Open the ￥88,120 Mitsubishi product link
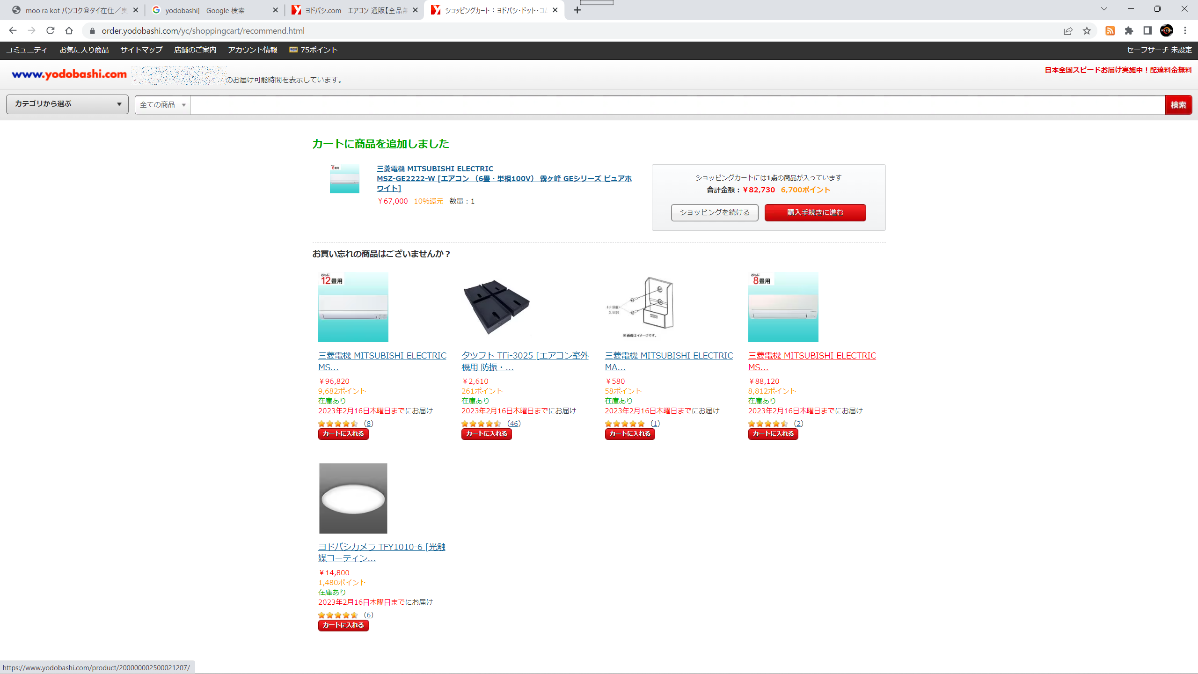1198x674 pixels. click(812, 361)
